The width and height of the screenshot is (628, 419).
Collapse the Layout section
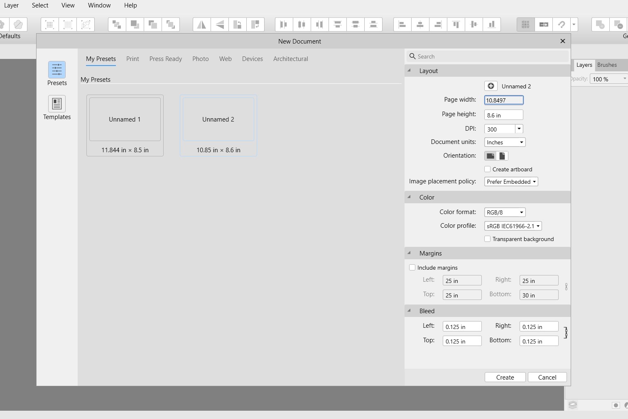410,71
